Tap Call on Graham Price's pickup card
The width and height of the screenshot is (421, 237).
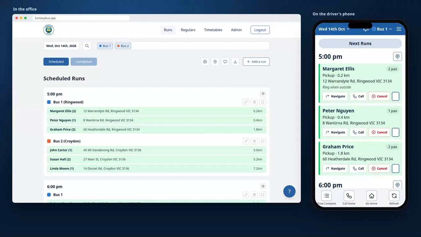[x=358, y=169]
